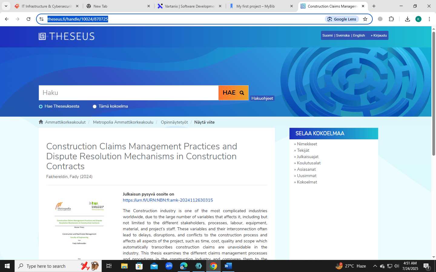Screen dimensions: 436x272
Task: Switch language to Suomi
Action: (x=328, y=35)
